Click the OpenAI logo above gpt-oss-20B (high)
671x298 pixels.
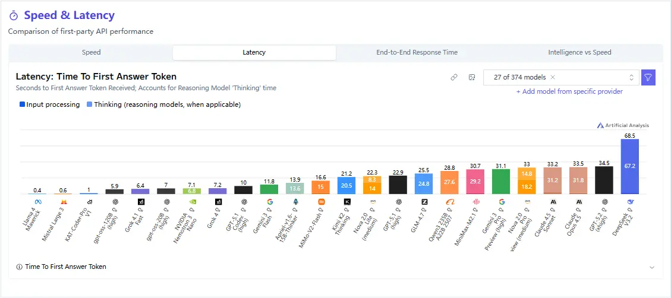(166, 201)
